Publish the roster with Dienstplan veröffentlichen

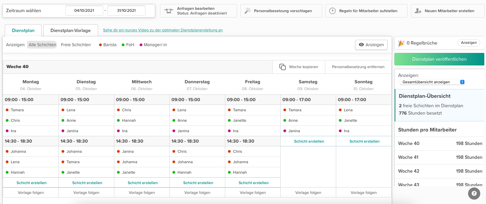439,59
